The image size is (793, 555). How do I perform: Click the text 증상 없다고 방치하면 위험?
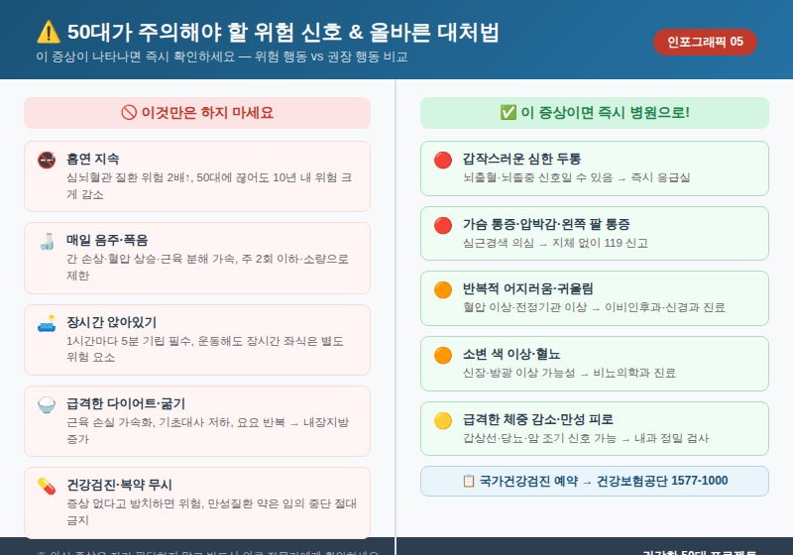click(135, 503)
